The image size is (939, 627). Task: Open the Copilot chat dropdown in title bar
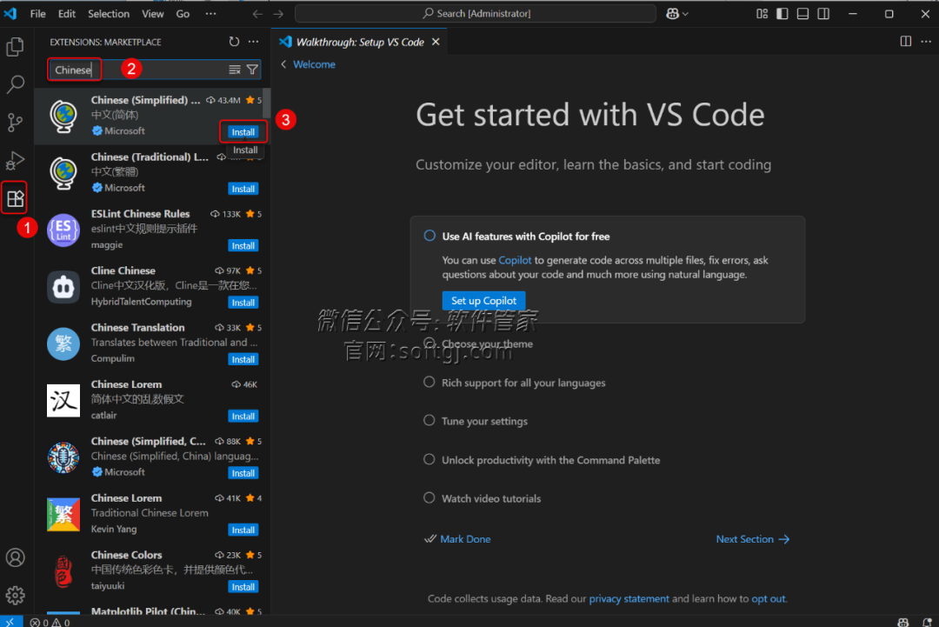point(677,14)
